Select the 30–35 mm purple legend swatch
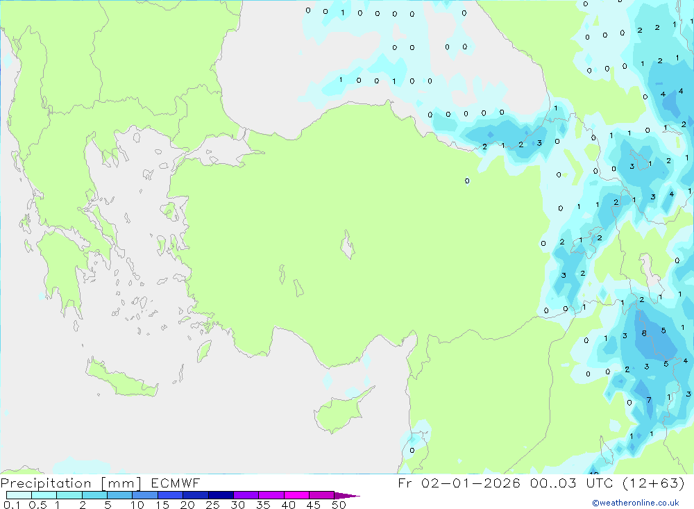This screenshot has height=509, width=694. click(x=246, y=495)
